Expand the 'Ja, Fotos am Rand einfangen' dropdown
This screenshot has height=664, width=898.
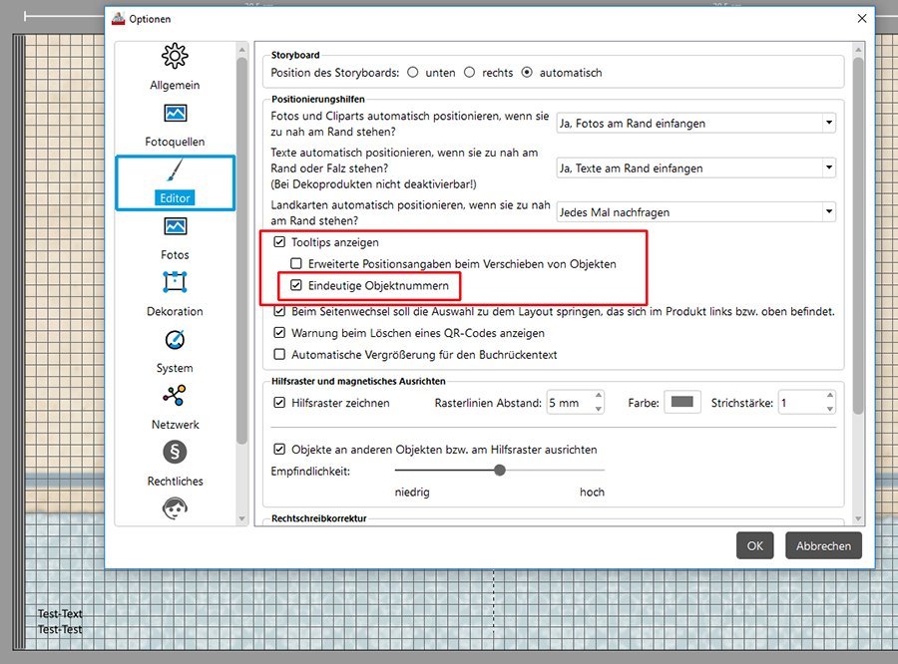tap(695, 123)
